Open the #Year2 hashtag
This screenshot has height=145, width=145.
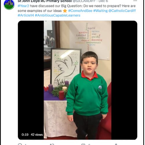(23, 6)
